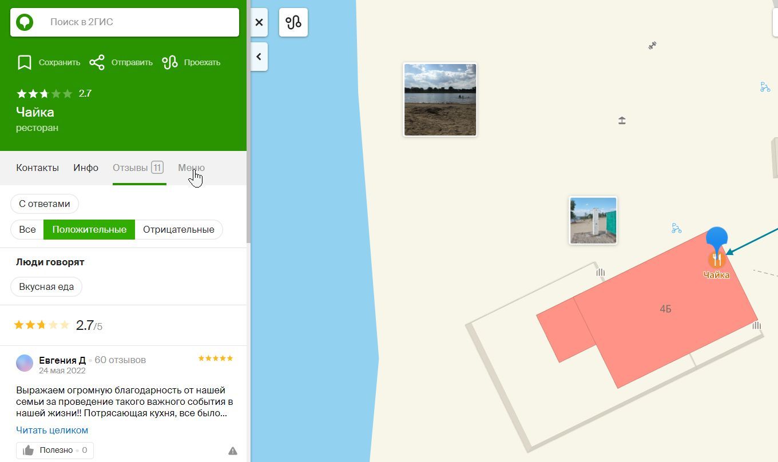Open the beach lake photo thumbnail on the map
Viewport: 778px width, 462px height.
(x=440, y=99)
